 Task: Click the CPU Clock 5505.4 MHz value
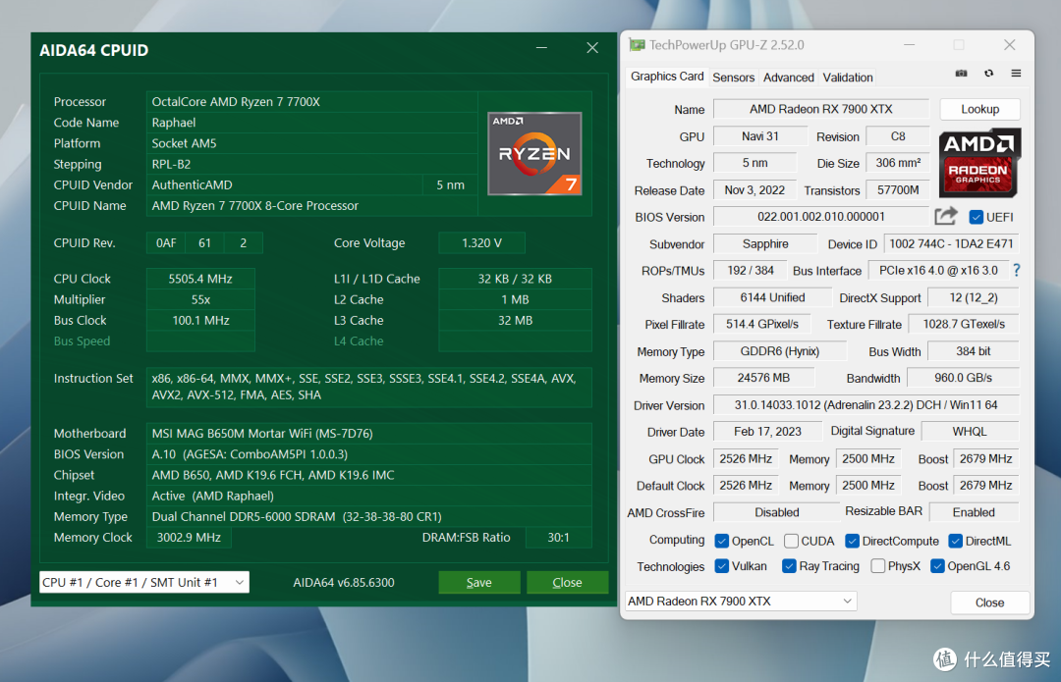click(x=200, y=279)
